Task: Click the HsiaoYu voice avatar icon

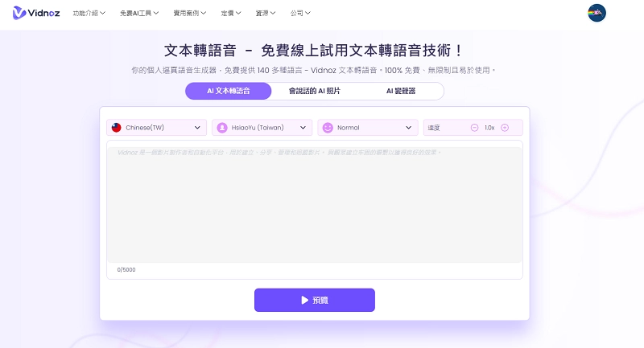Action: pyautogui.click(x=222, y=128)
